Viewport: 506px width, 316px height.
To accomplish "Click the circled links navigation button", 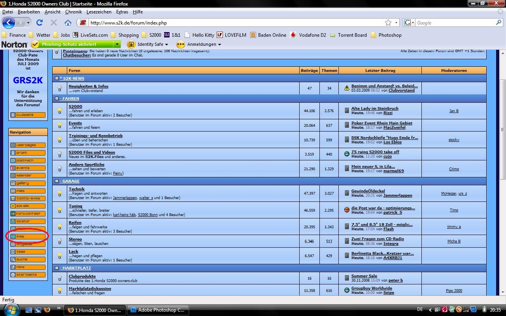I will (x=28, y=237).
